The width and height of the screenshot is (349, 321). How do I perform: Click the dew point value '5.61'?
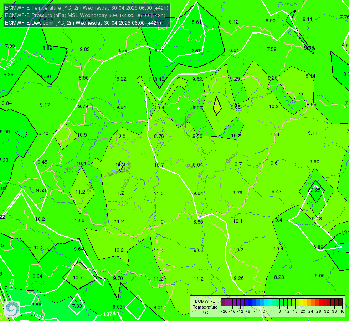pos(196,22)
